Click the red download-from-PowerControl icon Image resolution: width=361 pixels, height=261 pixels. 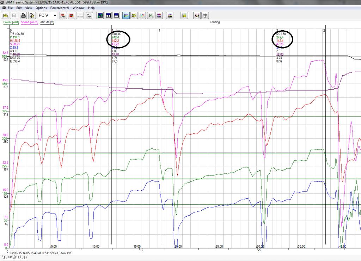coord(63,15)
